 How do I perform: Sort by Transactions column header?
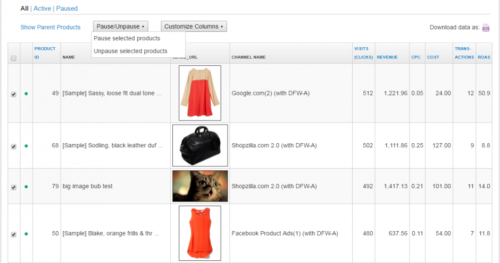pos(464,53)
